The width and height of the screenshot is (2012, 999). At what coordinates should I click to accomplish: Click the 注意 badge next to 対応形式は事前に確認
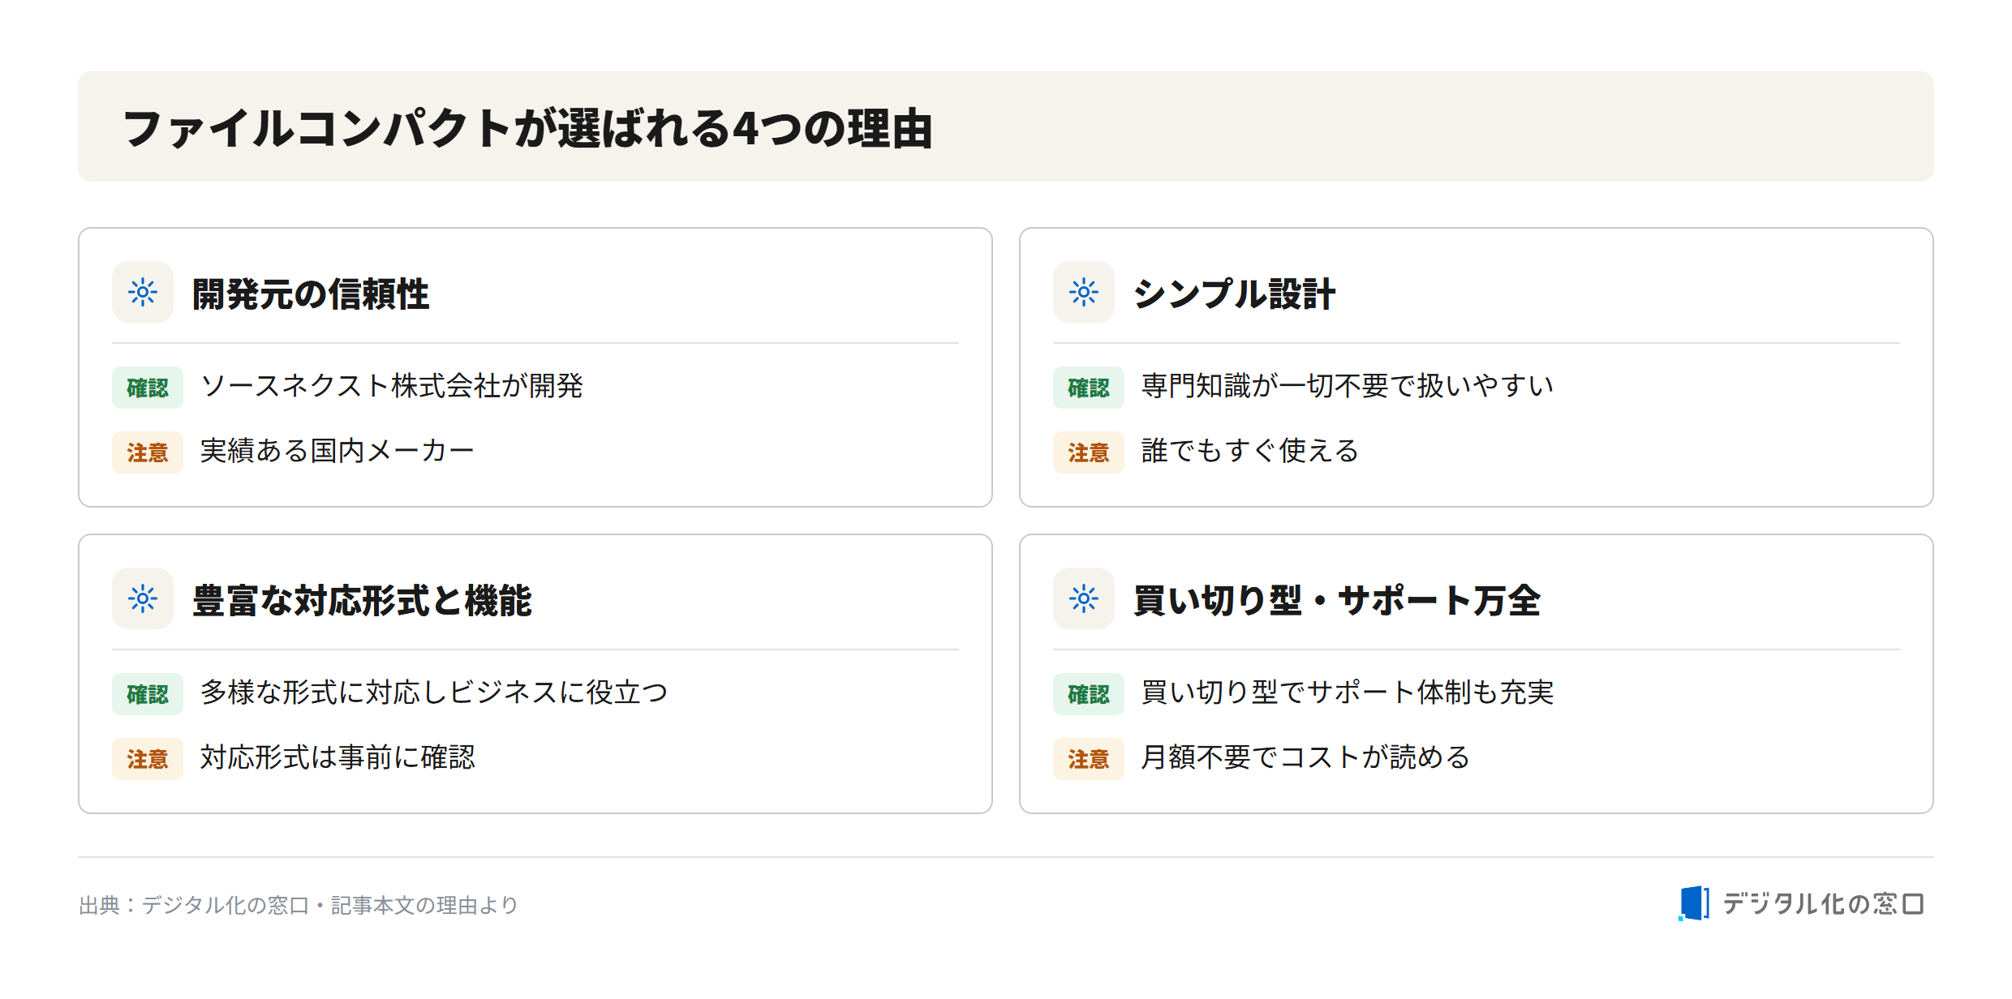tap(148, 759)
